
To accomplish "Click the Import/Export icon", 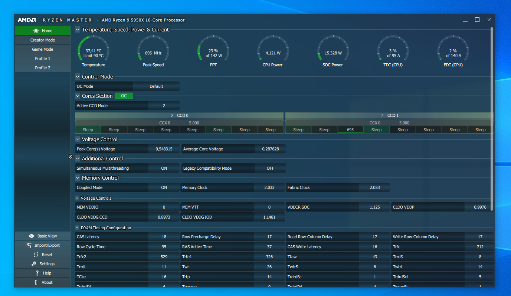I will tap(28, 245).
